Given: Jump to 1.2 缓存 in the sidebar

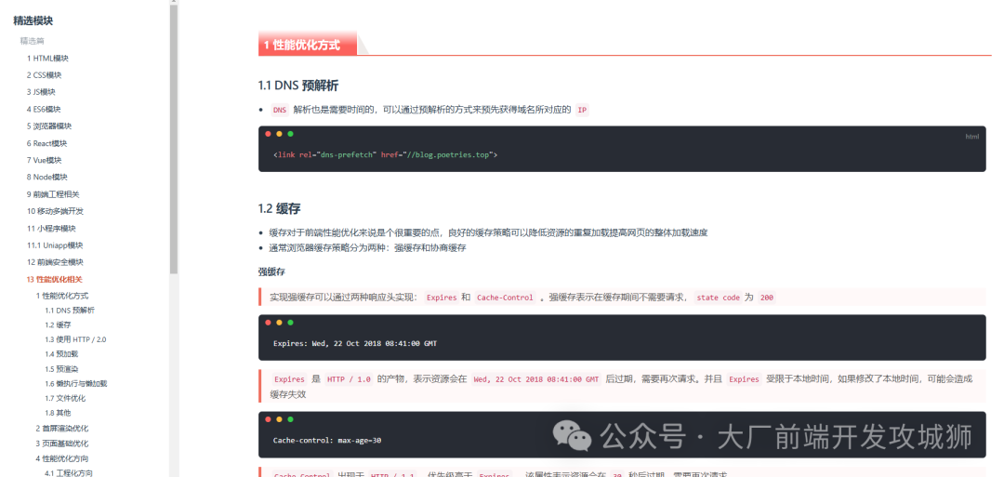Looking at the screenshot, I should pyautogui.click(x=58, y=325).
